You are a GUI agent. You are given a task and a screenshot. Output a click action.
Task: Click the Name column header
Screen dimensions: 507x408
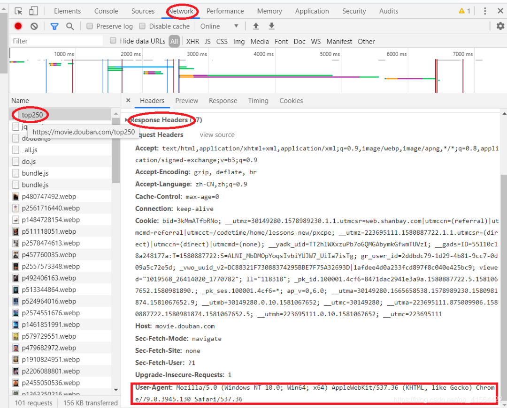(65, 101)
